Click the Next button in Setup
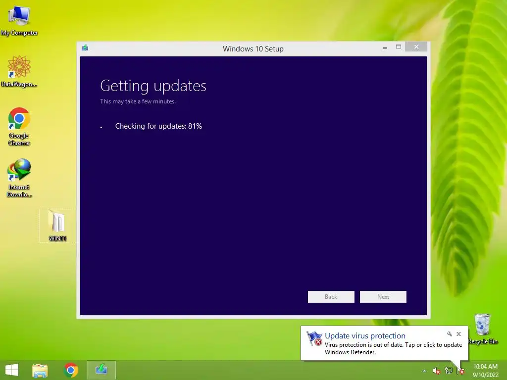Screen dimensions: 507x380 (x=383, y=297)
